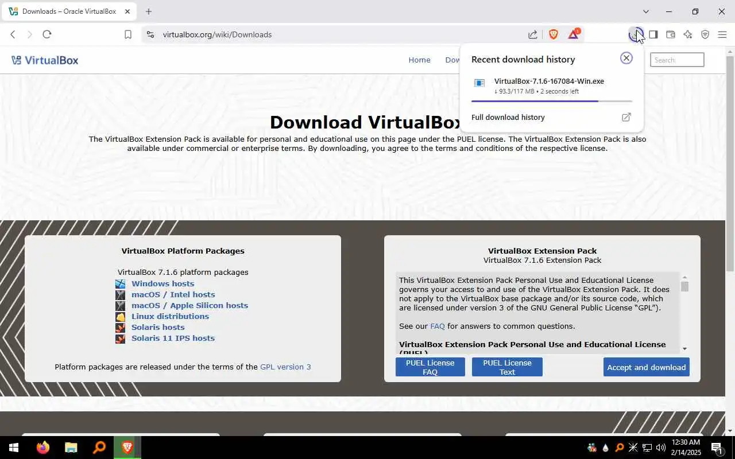Open Brave Shields lion icon

pos(553,34)
